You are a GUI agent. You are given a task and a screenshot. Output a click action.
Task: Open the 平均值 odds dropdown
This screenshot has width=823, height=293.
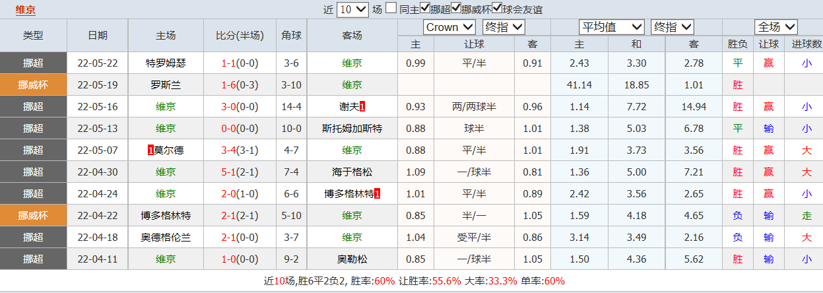coord(611,27)
